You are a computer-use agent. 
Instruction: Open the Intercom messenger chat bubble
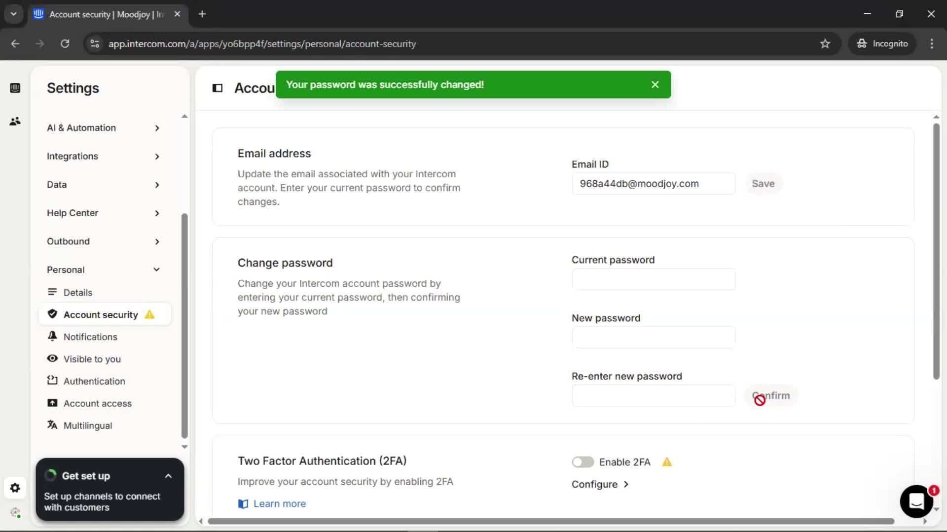[916, 502]
